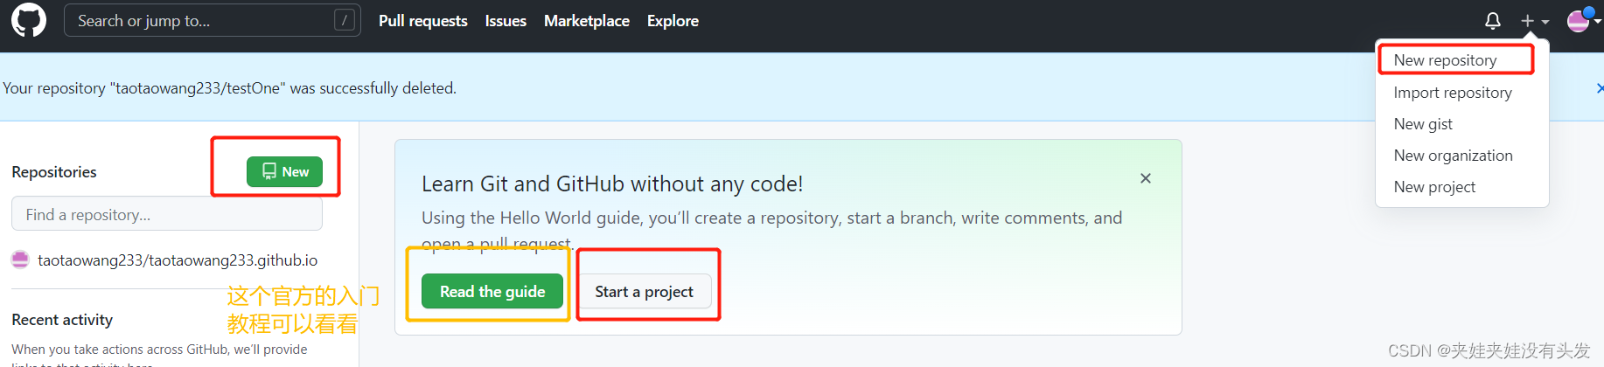Viewport: 1604px width, 367px height.
Task: Click the Read the guide button
Action: pyautogui.click(x=492, y=291)
